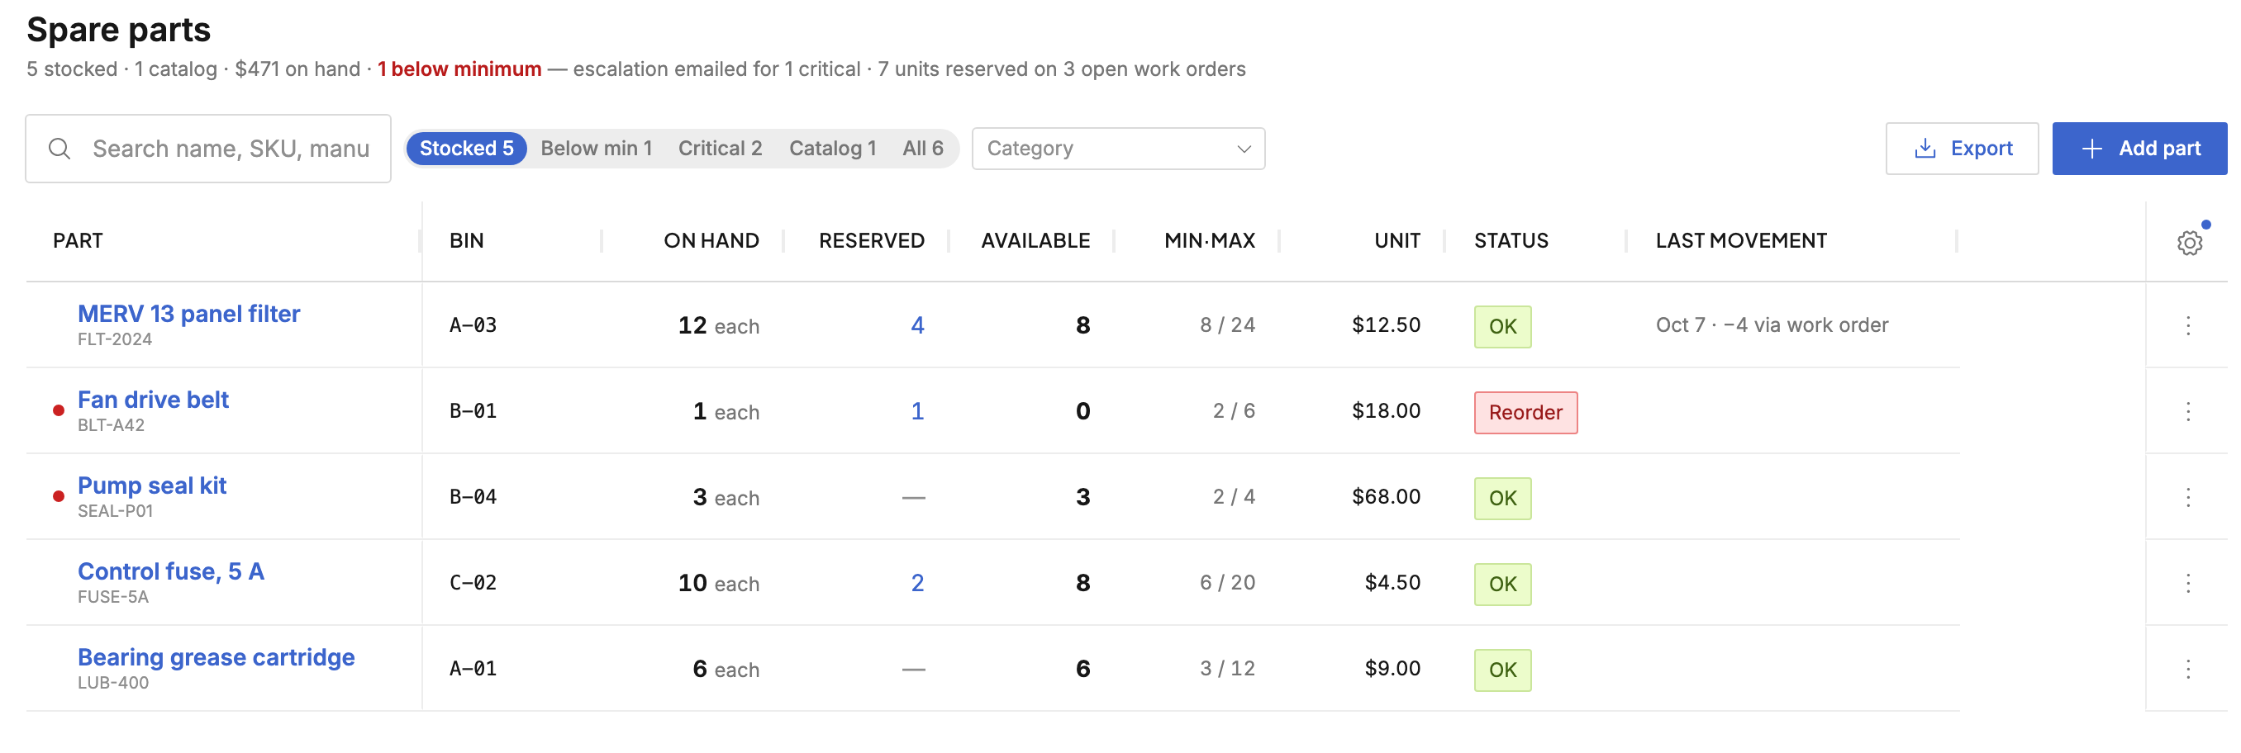Show All 6 parts filter
Image resolution: width=2241 pixels, height=753 pixels.
[922, 149]
